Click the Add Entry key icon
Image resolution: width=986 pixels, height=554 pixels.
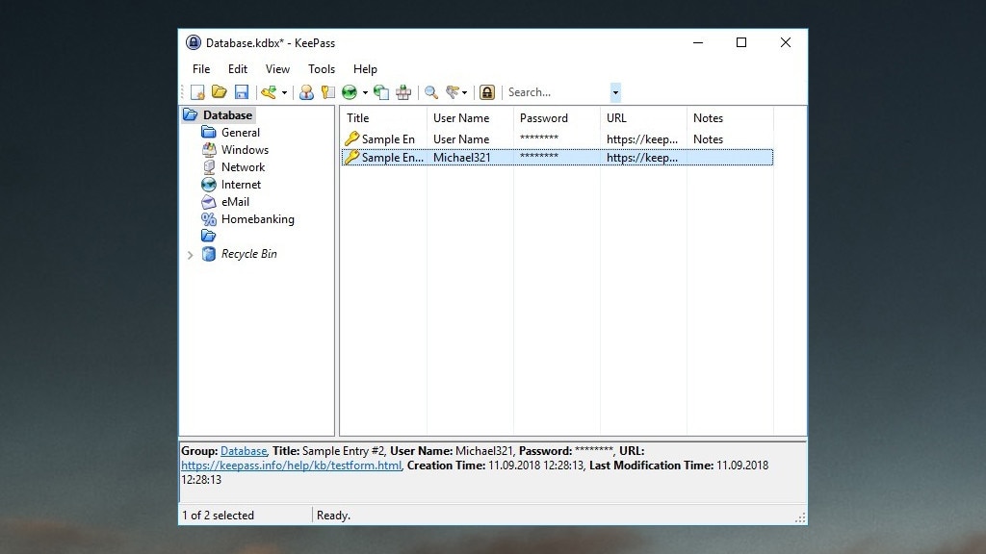coord(270,92)
